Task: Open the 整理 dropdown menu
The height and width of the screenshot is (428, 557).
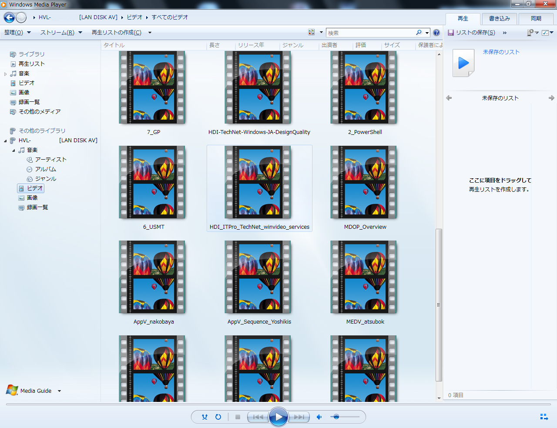Action: (17, 33)
